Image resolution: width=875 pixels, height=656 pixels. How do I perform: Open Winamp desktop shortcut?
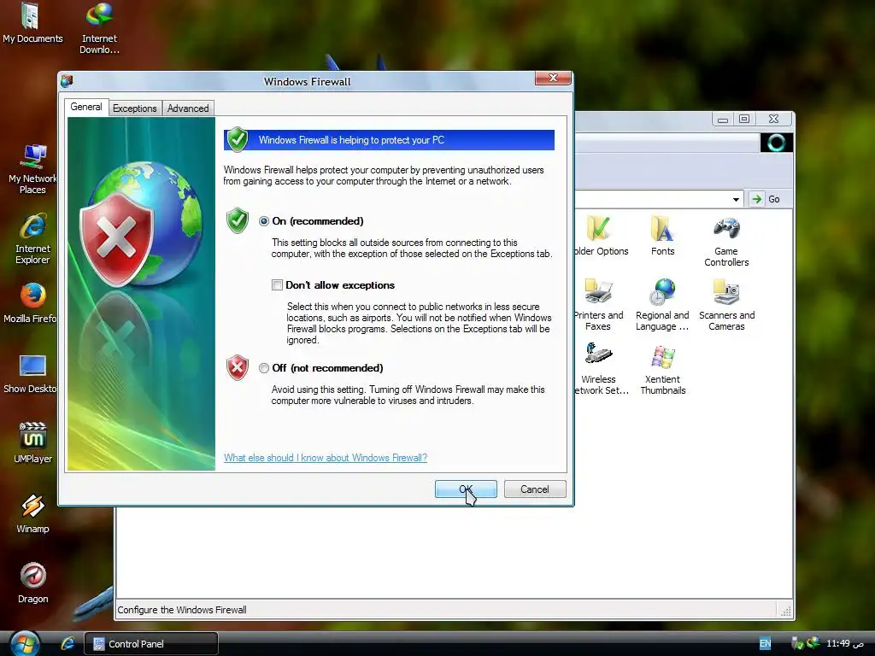(32, 513)
